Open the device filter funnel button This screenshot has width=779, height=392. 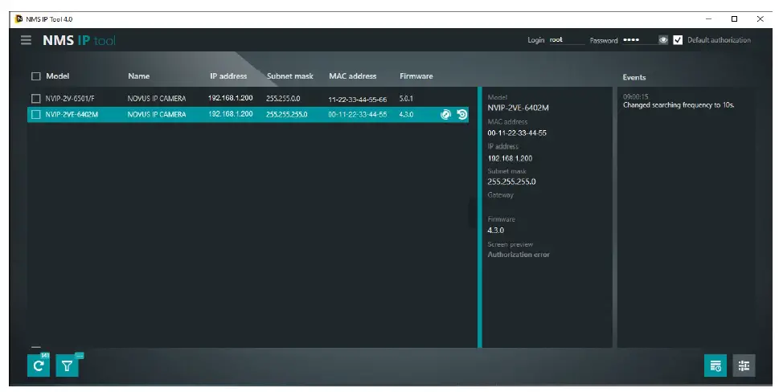[x=67, y=366]
